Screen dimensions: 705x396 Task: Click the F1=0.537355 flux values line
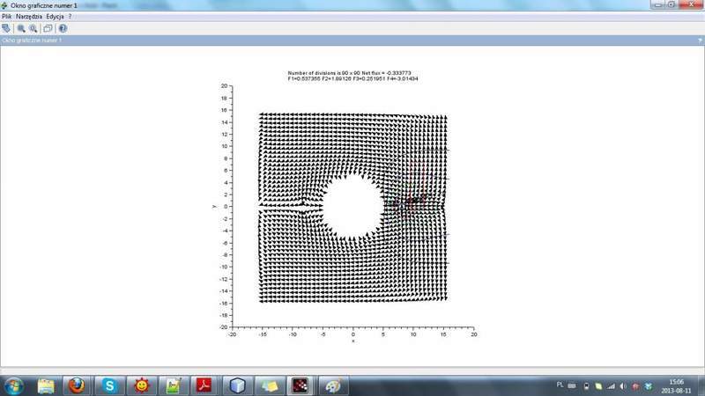pos(353,78)
